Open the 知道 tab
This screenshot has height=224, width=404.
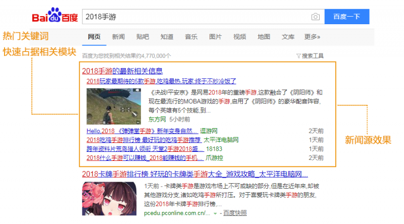coord(167,37)
